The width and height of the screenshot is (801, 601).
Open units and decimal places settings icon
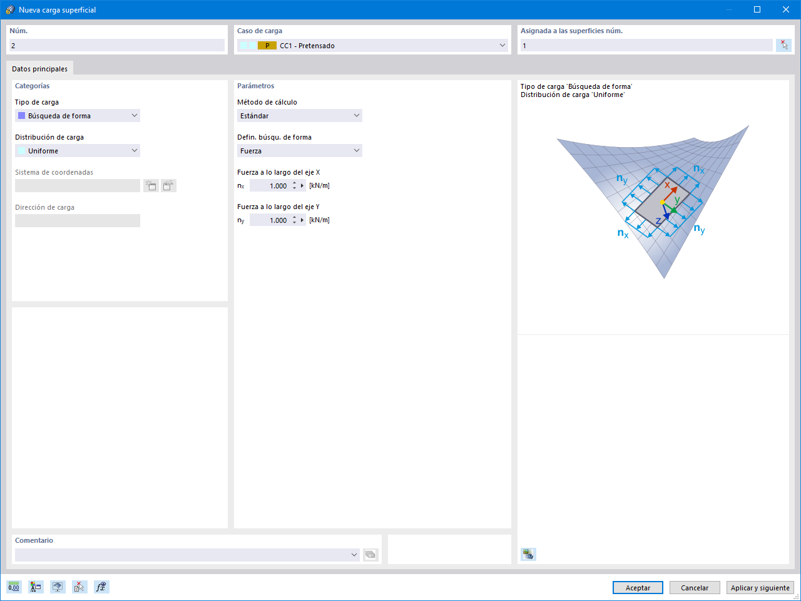pyautogui.click(x=14, y=587)
